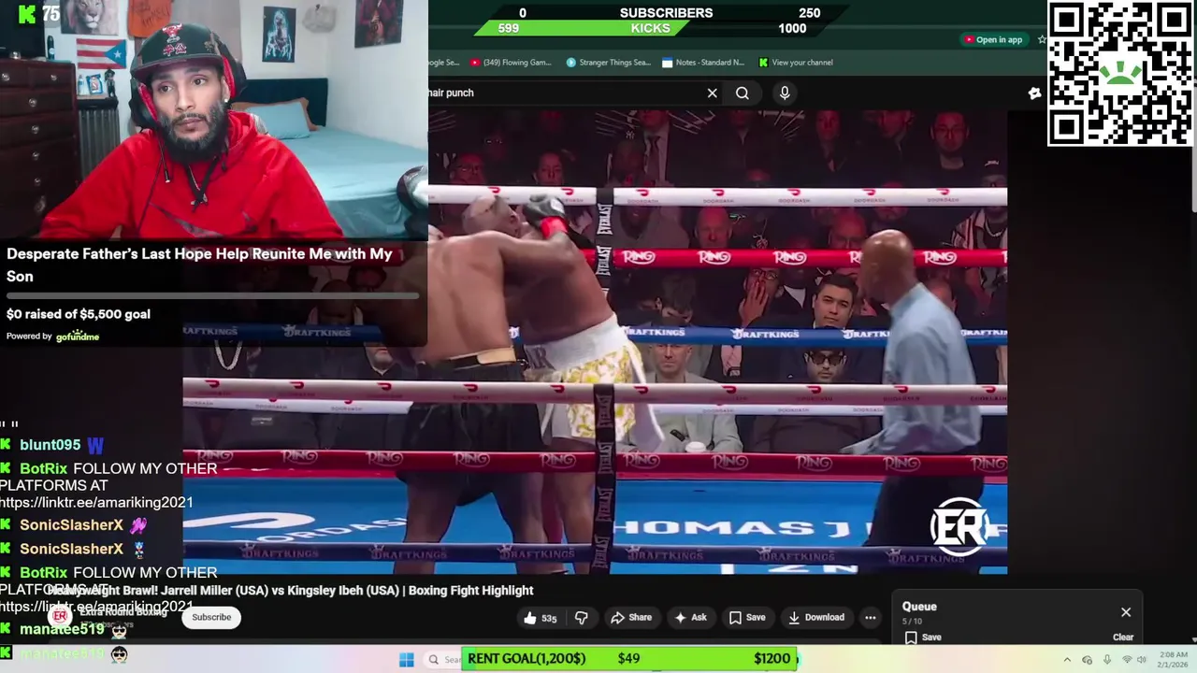Open the linktr.ee/amariking2021 chat link
The image size is (1197, 673).
tap(96, 502)
